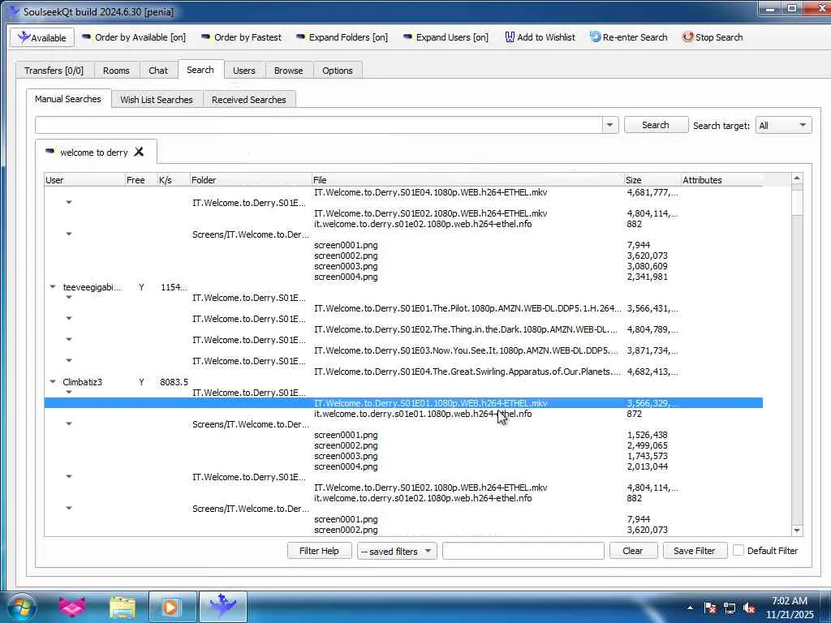
Task: Select IT.Welcome.to.Derry.S01E04.1080p.WEB.h264-ETHEL.mkv file
Action: (x=430, y=192)
